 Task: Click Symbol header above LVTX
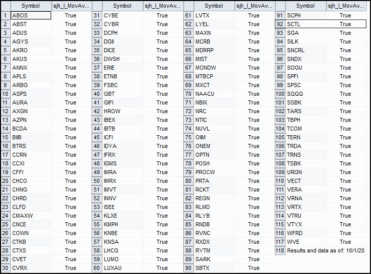(214, 6)
